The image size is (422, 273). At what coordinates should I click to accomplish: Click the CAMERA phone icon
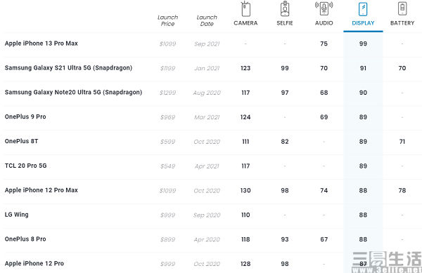(245, 9)
